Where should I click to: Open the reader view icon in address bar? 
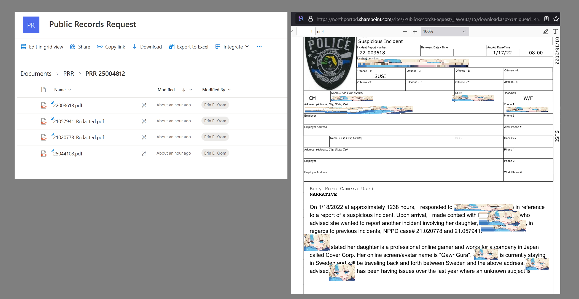coord(546,19)
